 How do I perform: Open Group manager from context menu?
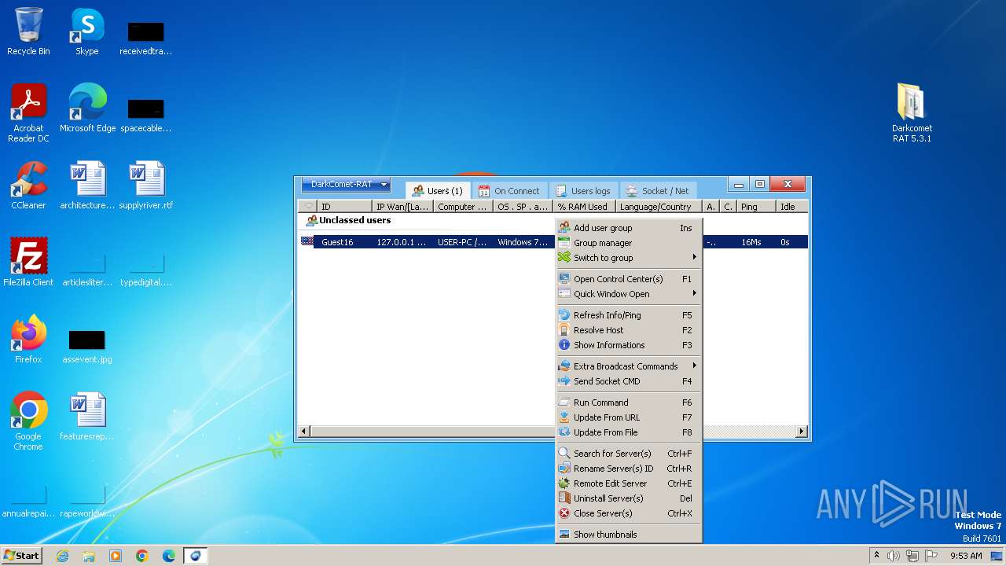628,243
